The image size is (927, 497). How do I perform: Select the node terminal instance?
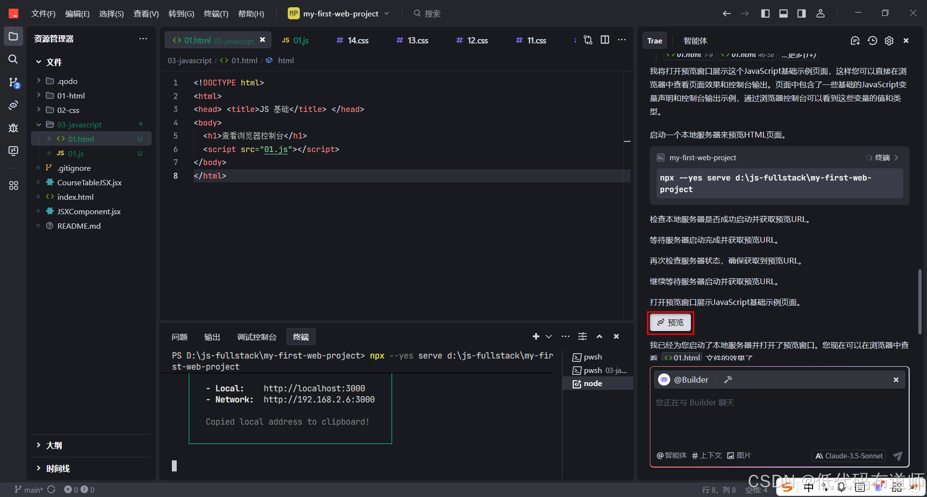pyautogui.click(x=598, y=384)
